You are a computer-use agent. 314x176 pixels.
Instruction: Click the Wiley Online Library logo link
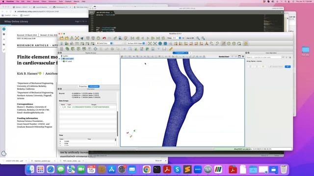(16, 22)
